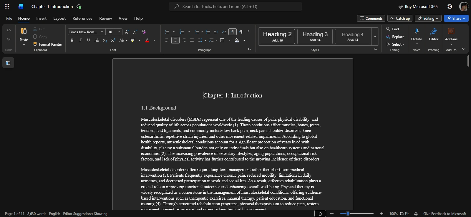Click the brightness icon in the status bar
Screen dimensions: 471x217
pos(416,214)
